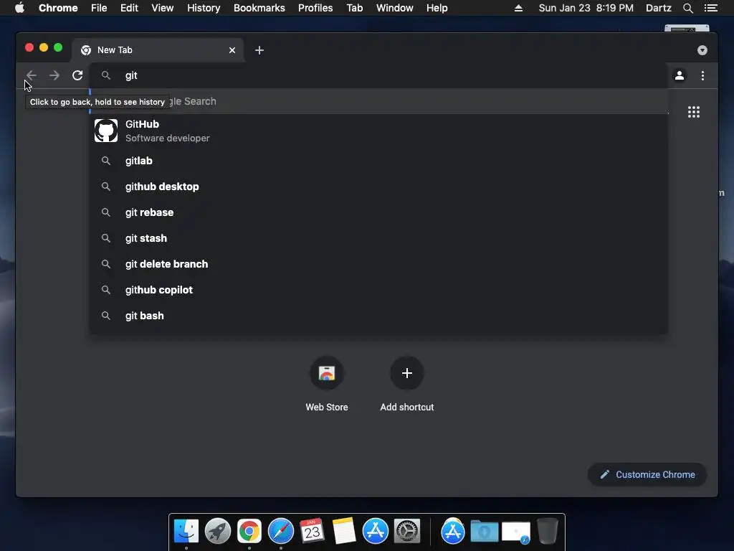Choose the gitlab search suggestion
Screen dimensions: 734x551
pyautogui.click(x=378, y=161)
